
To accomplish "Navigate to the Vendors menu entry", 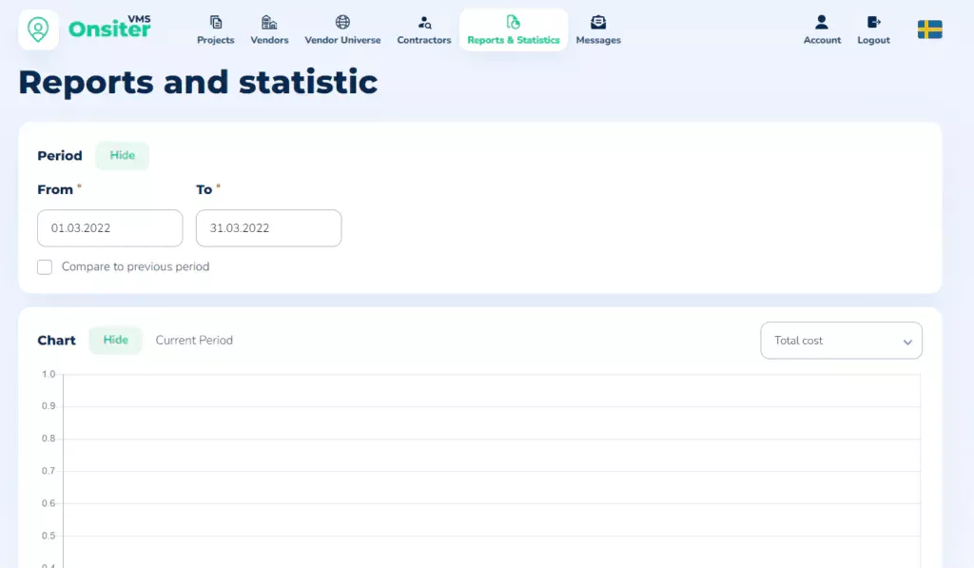I will click(269, 40).
